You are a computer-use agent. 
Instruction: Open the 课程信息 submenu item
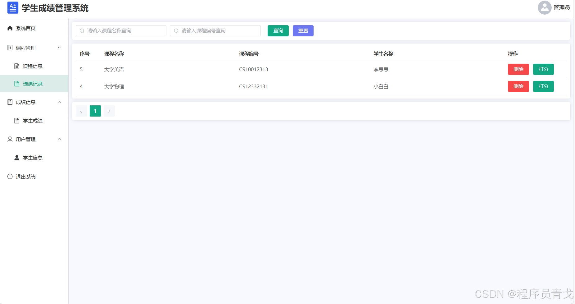[x=34, y=66]
